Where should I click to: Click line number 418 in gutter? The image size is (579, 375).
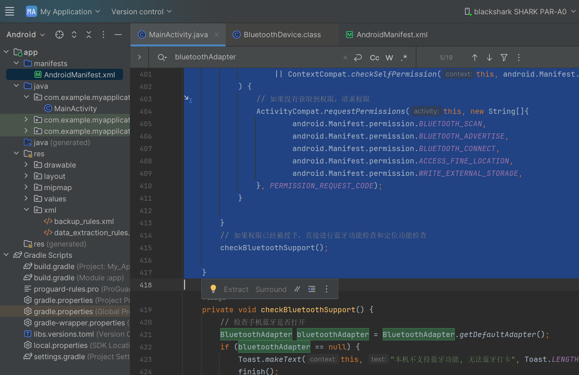(146, 285)
